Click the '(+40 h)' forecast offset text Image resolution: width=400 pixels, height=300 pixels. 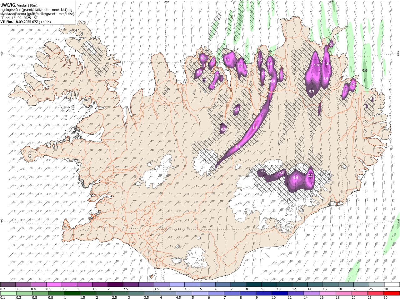pyautogui.click(x=45, y=22)
